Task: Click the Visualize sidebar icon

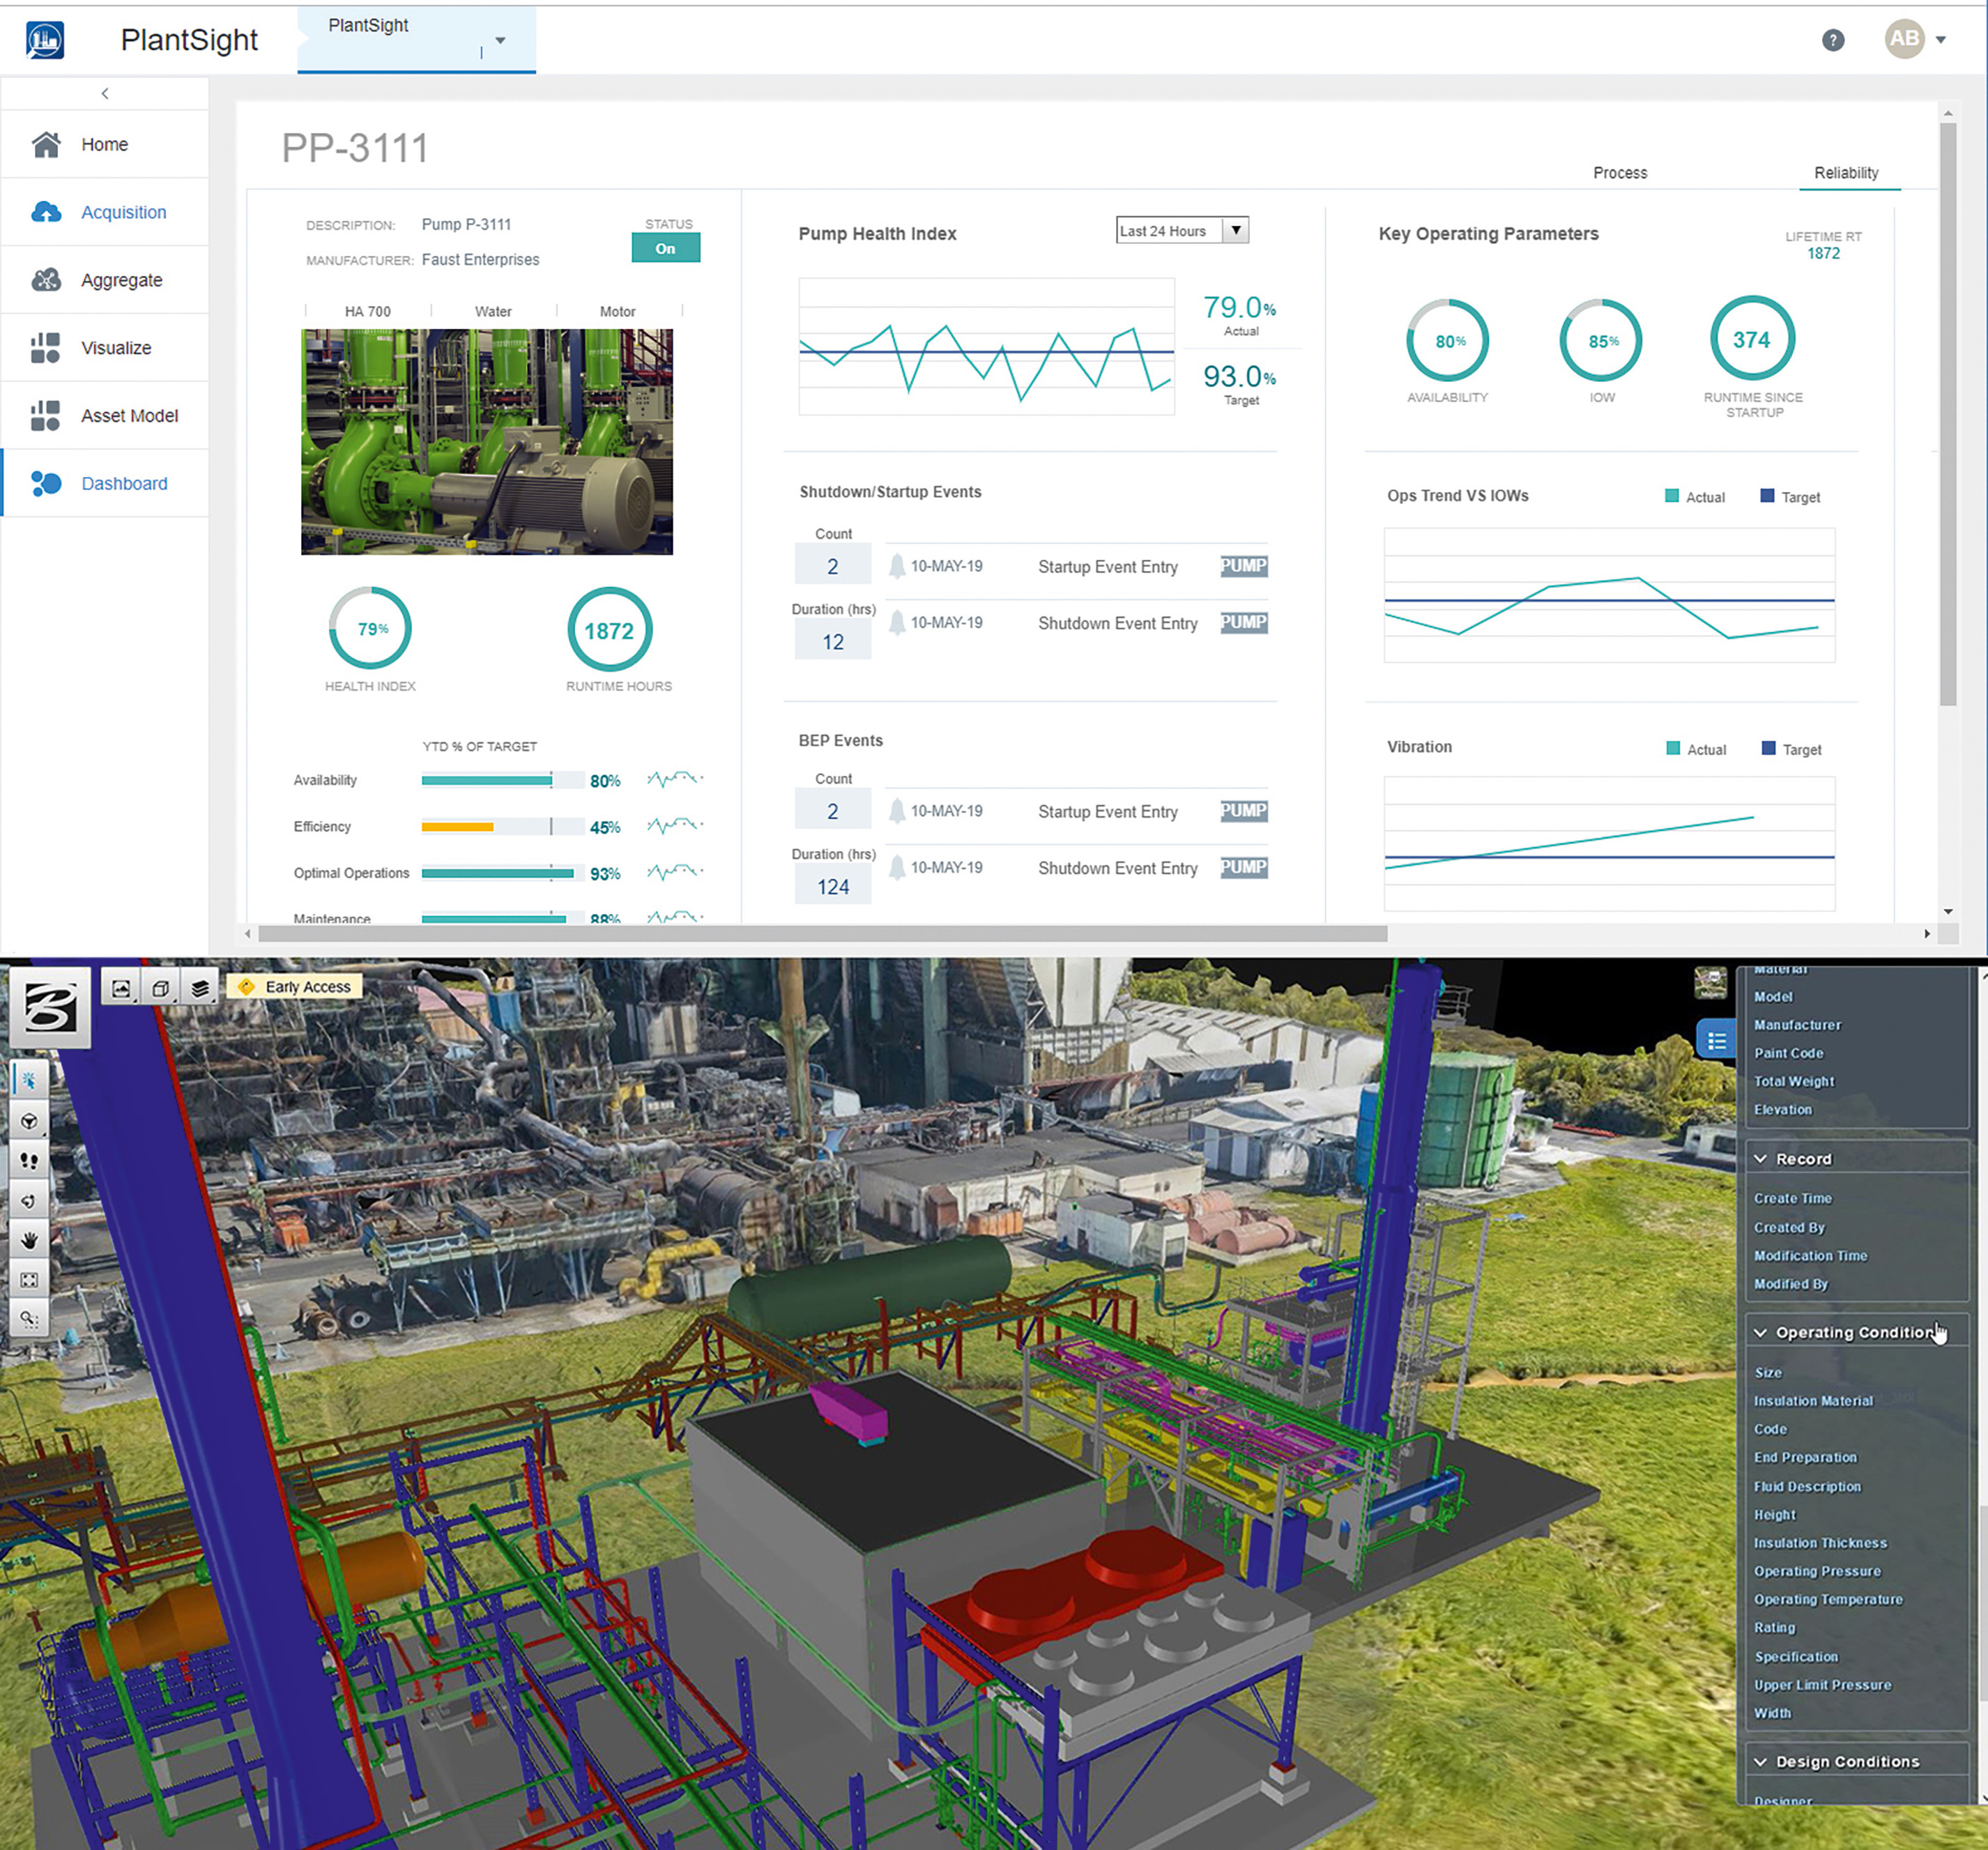Action: click(x=46, y=348)
